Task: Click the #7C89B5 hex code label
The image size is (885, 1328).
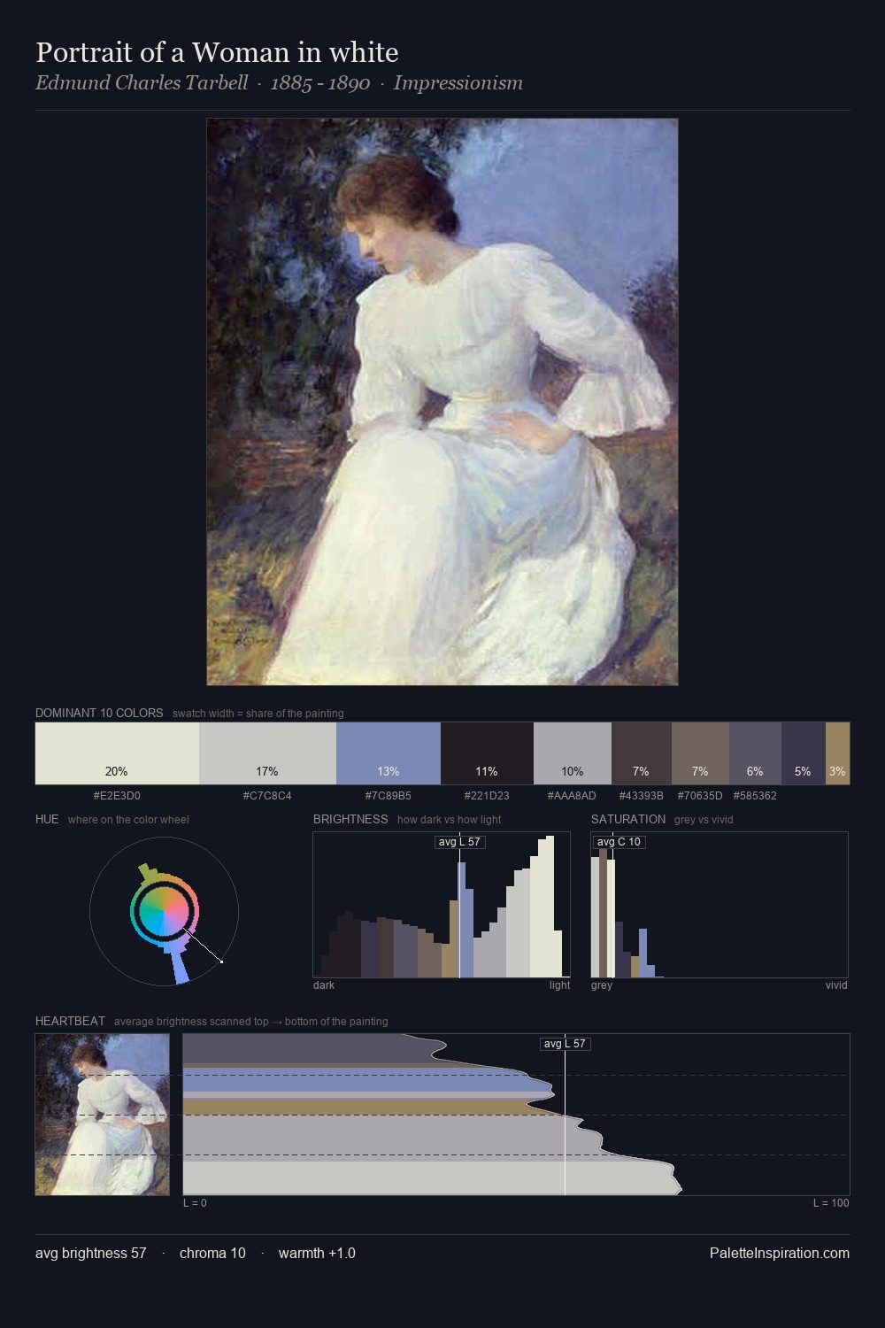Action: (x=389, y=796)
